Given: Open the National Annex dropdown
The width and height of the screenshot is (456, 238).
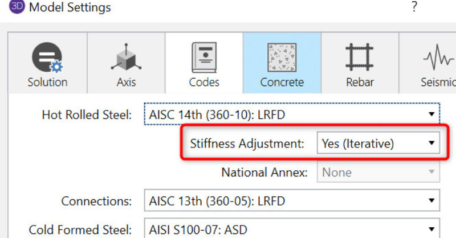Looking at the screenshot, I should point(378,173).
